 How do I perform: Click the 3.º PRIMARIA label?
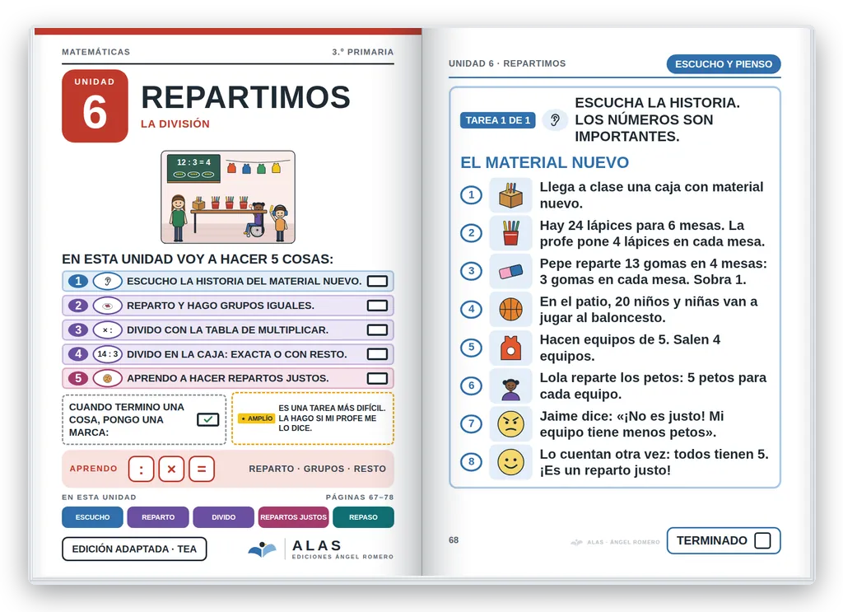coord(363,52)
